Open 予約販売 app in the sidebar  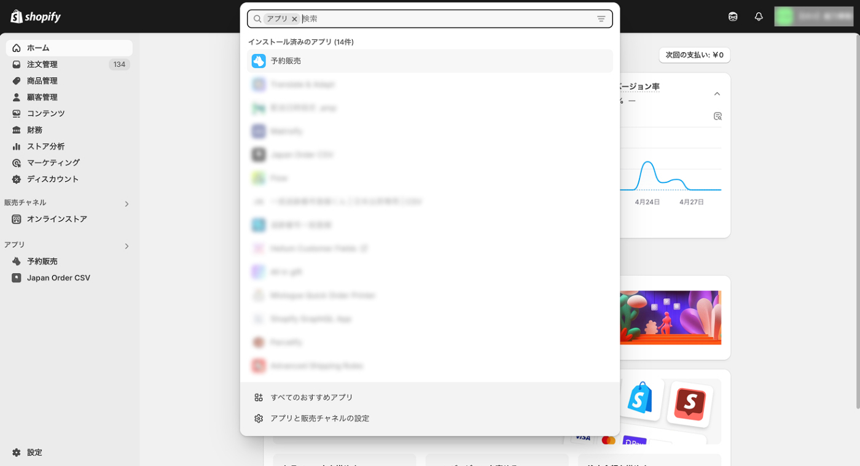(69, 262)
